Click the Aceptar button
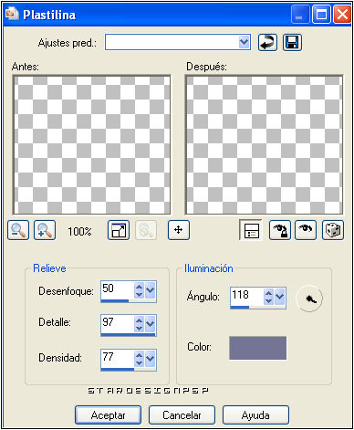Image resolution: width=354 pixels, height=430 pixels. click(x=108, y=415)
